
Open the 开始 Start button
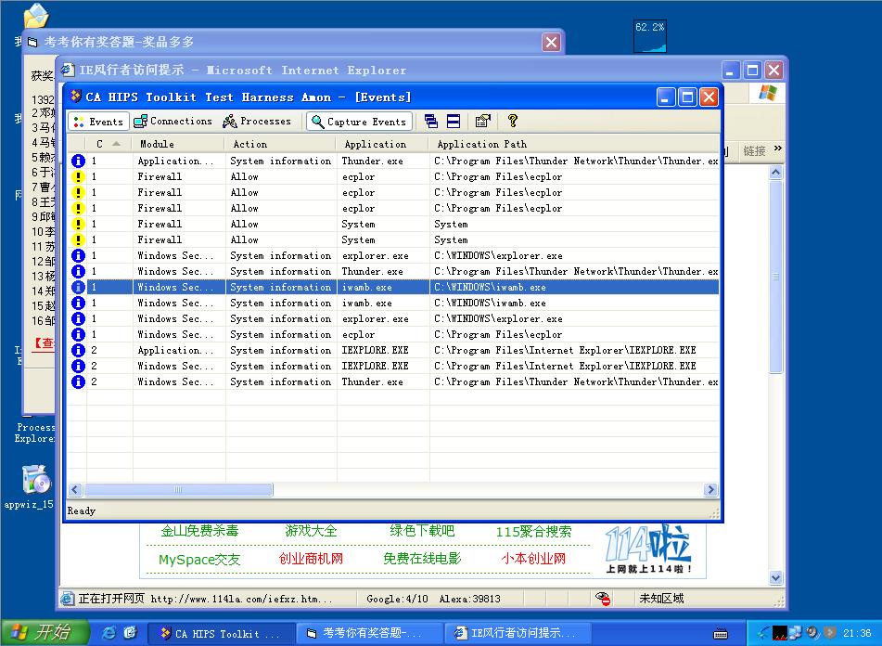(45, 632)
